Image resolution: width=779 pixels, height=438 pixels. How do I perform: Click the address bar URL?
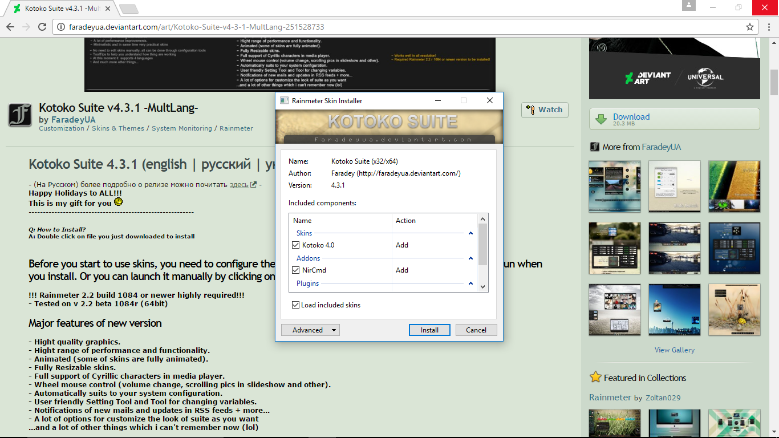(x=196, y=27)
